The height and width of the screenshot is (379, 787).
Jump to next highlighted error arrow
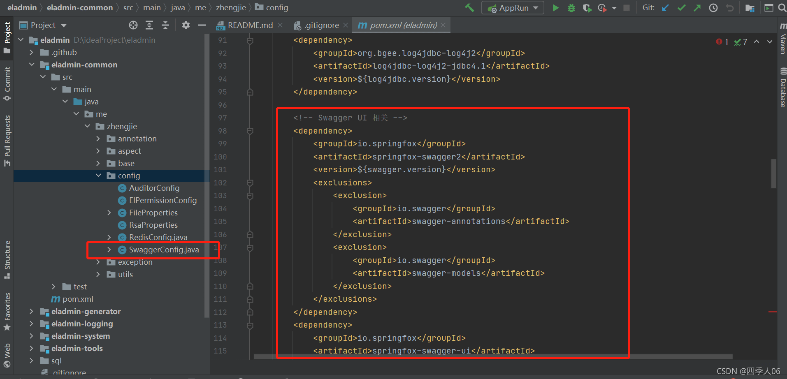coord(770,42)
